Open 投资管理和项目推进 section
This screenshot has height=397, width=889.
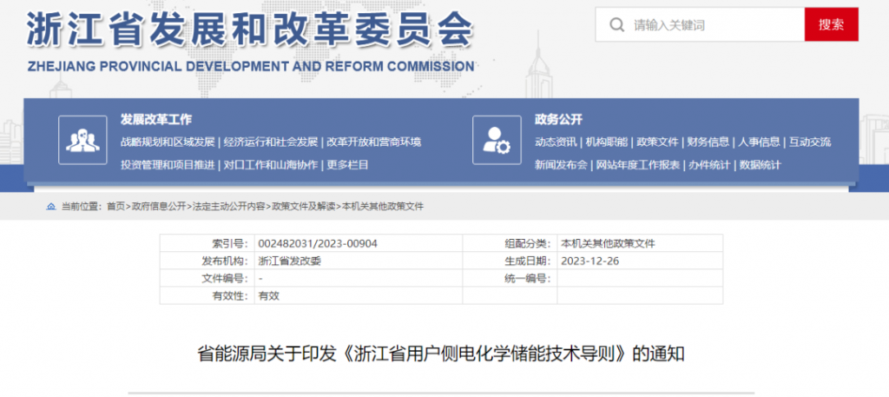tap(168, 165)
